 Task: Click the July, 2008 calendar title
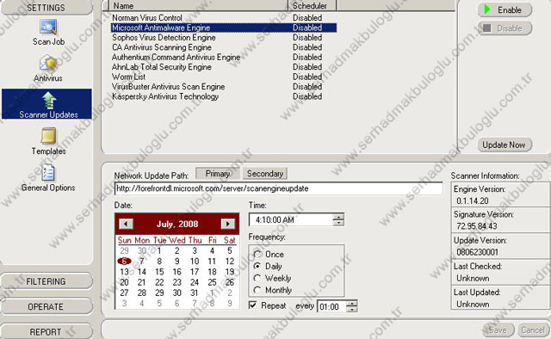coord(177,224)
